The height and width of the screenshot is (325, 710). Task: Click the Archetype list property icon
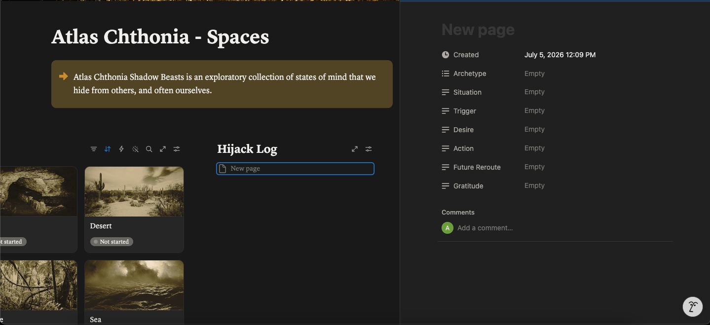coord(446,73)
